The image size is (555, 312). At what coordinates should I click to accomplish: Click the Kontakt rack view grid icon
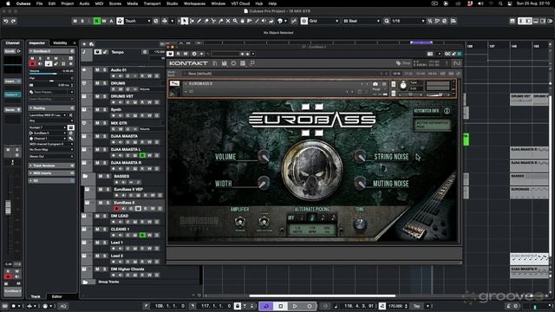point(243,63)
